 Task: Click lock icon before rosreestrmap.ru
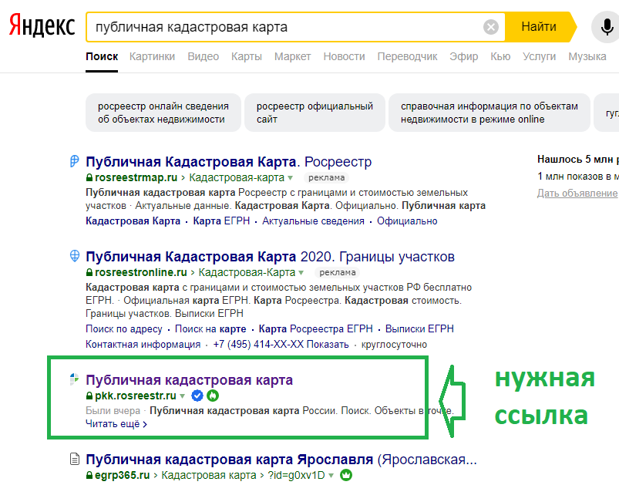(89, 177)
